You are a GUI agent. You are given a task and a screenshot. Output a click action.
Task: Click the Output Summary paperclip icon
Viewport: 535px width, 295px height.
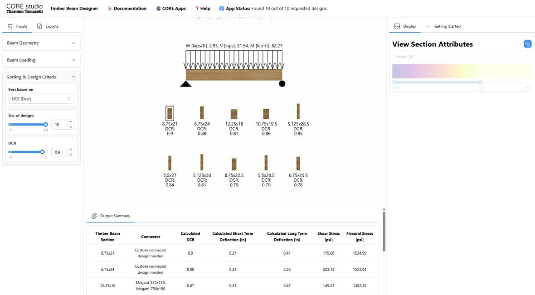pos(94,216)
